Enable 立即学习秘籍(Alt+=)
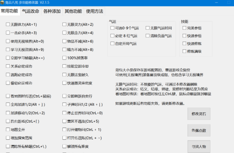 (8, 58)
